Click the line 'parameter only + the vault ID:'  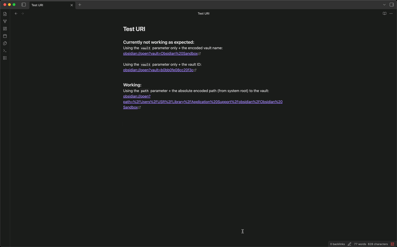click(177, 64)
